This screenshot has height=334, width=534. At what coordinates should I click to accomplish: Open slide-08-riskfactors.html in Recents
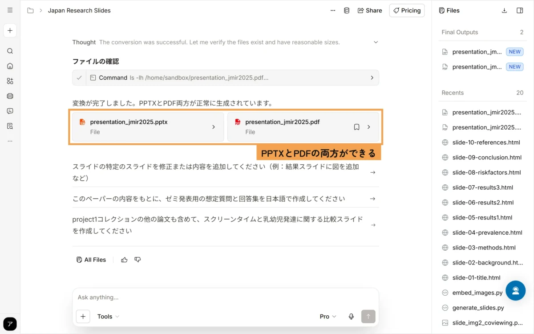coord(483,172)
